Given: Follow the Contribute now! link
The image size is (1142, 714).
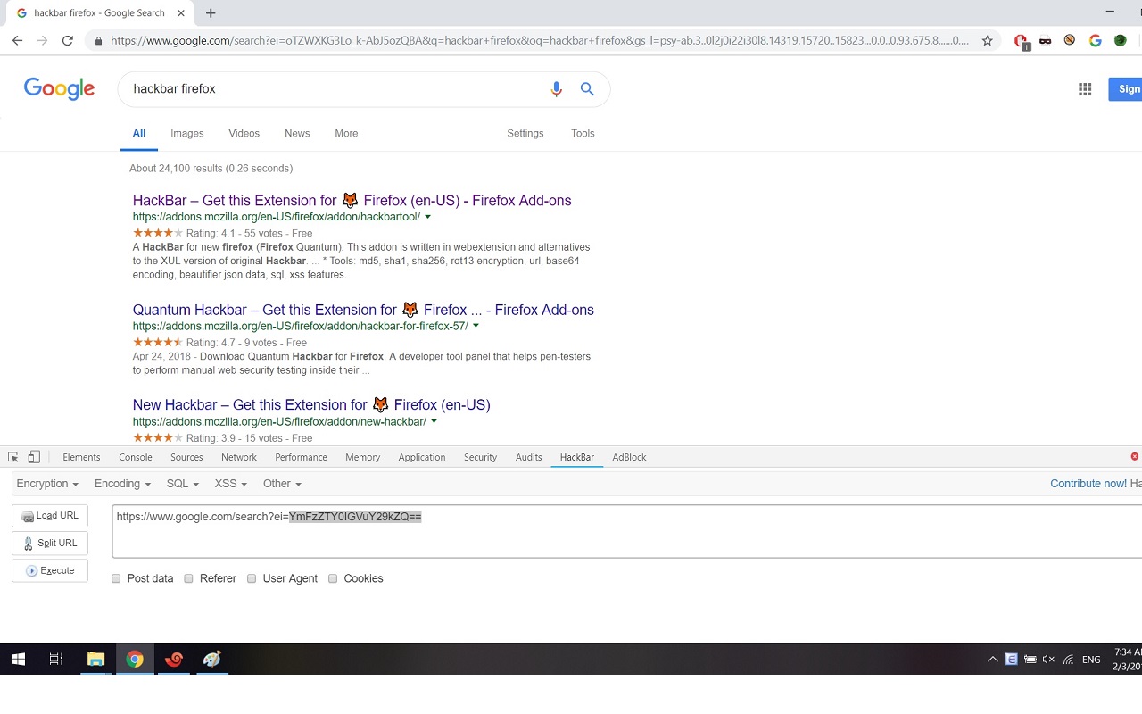Looking at the screenshot, I should 1088,484.
